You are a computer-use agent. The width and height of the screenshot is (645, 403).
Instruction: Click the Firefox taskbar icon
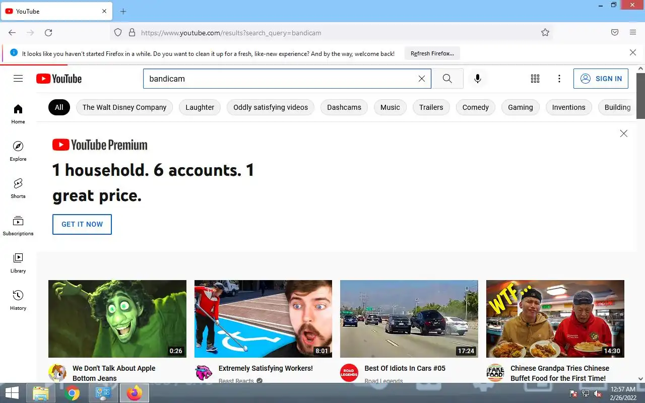134,393
